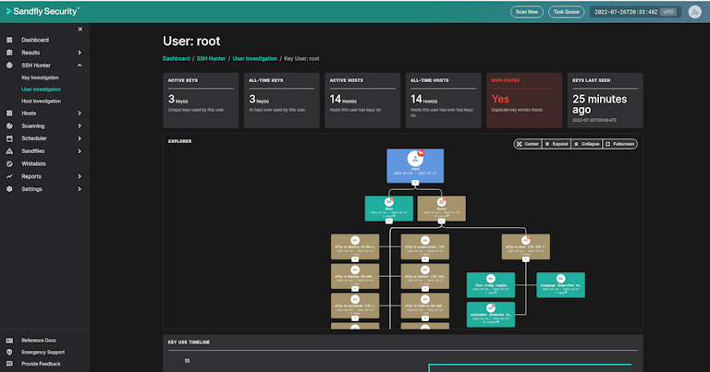Screen dimensions: 710x372
Task: Click the outnumber showcase key icon
Action: (490, 308)
